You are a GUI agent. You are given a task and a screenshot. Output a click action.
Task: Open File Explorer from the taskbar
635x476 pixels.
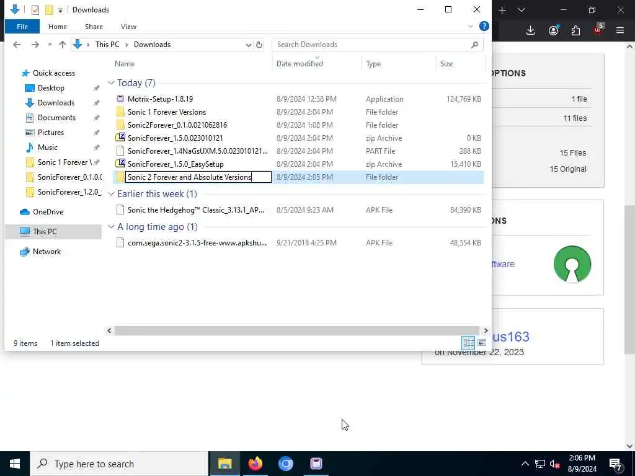click(224, 464)
